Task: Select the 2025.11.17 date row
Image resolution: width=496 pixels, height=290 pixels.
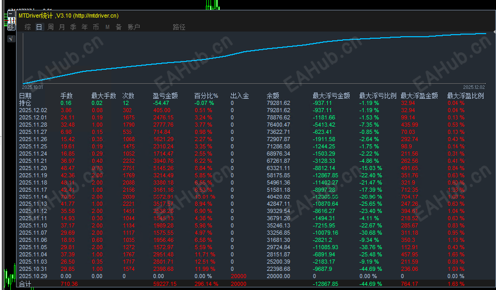Action: pyautogui.click(x=33, y=190)
